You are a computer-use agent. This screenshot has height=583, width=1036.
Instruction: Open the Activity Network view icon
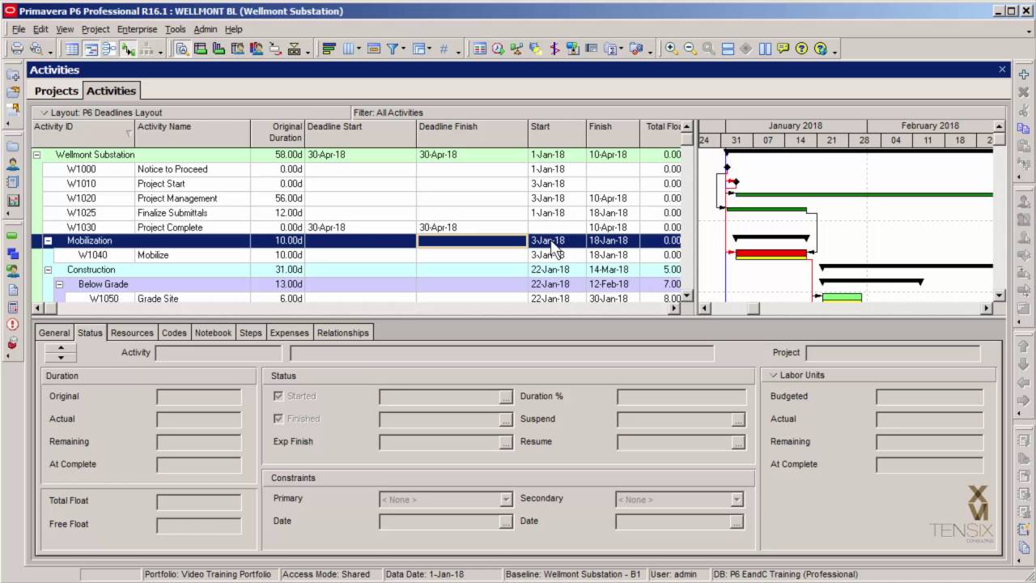[109, 49]
